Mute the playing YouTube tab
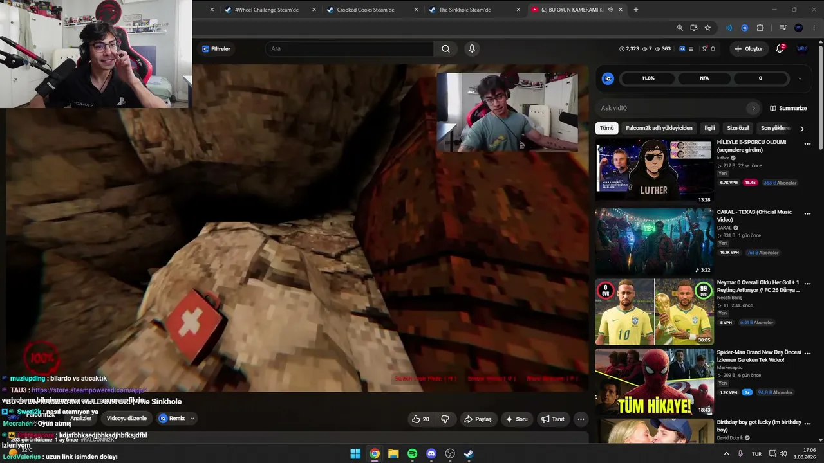824x463 pixels. (x=610, y=10)
